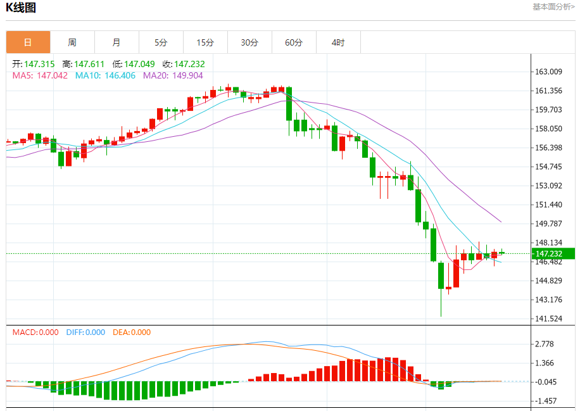Viewport: 580px width, 411px height.
Task: Open the 5分 interval tab
Action: [x=161, y=42]
